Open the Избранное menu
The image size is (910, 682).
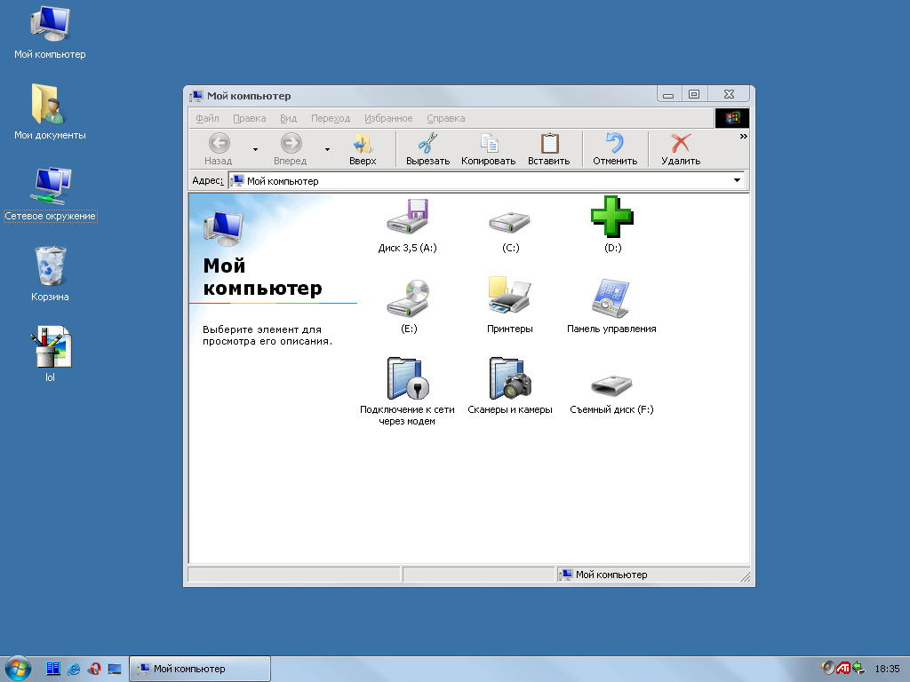388,118
